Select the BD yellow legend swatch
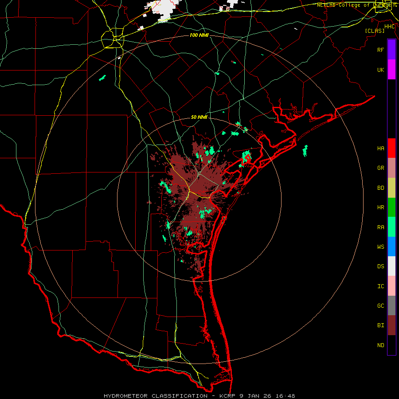399x399 pixels. (x=391, y=188)
